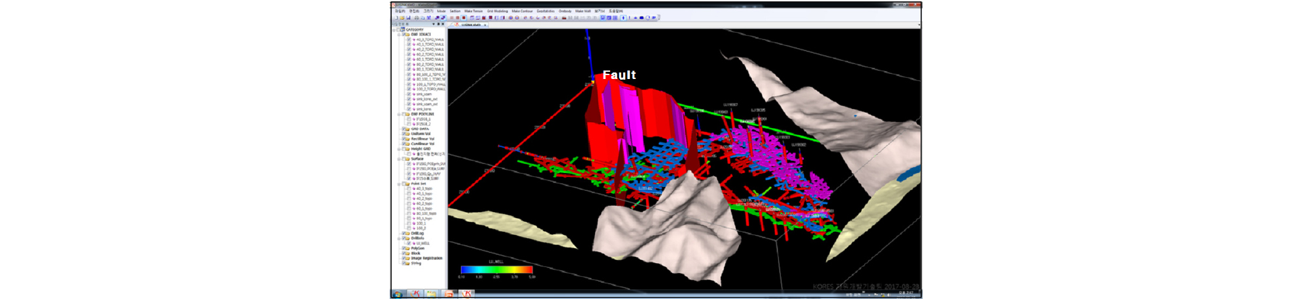Image resolution: width=1313 pixels, height=299 pixels.
Task: Click the zoom in plus icon
Action: 511,18
